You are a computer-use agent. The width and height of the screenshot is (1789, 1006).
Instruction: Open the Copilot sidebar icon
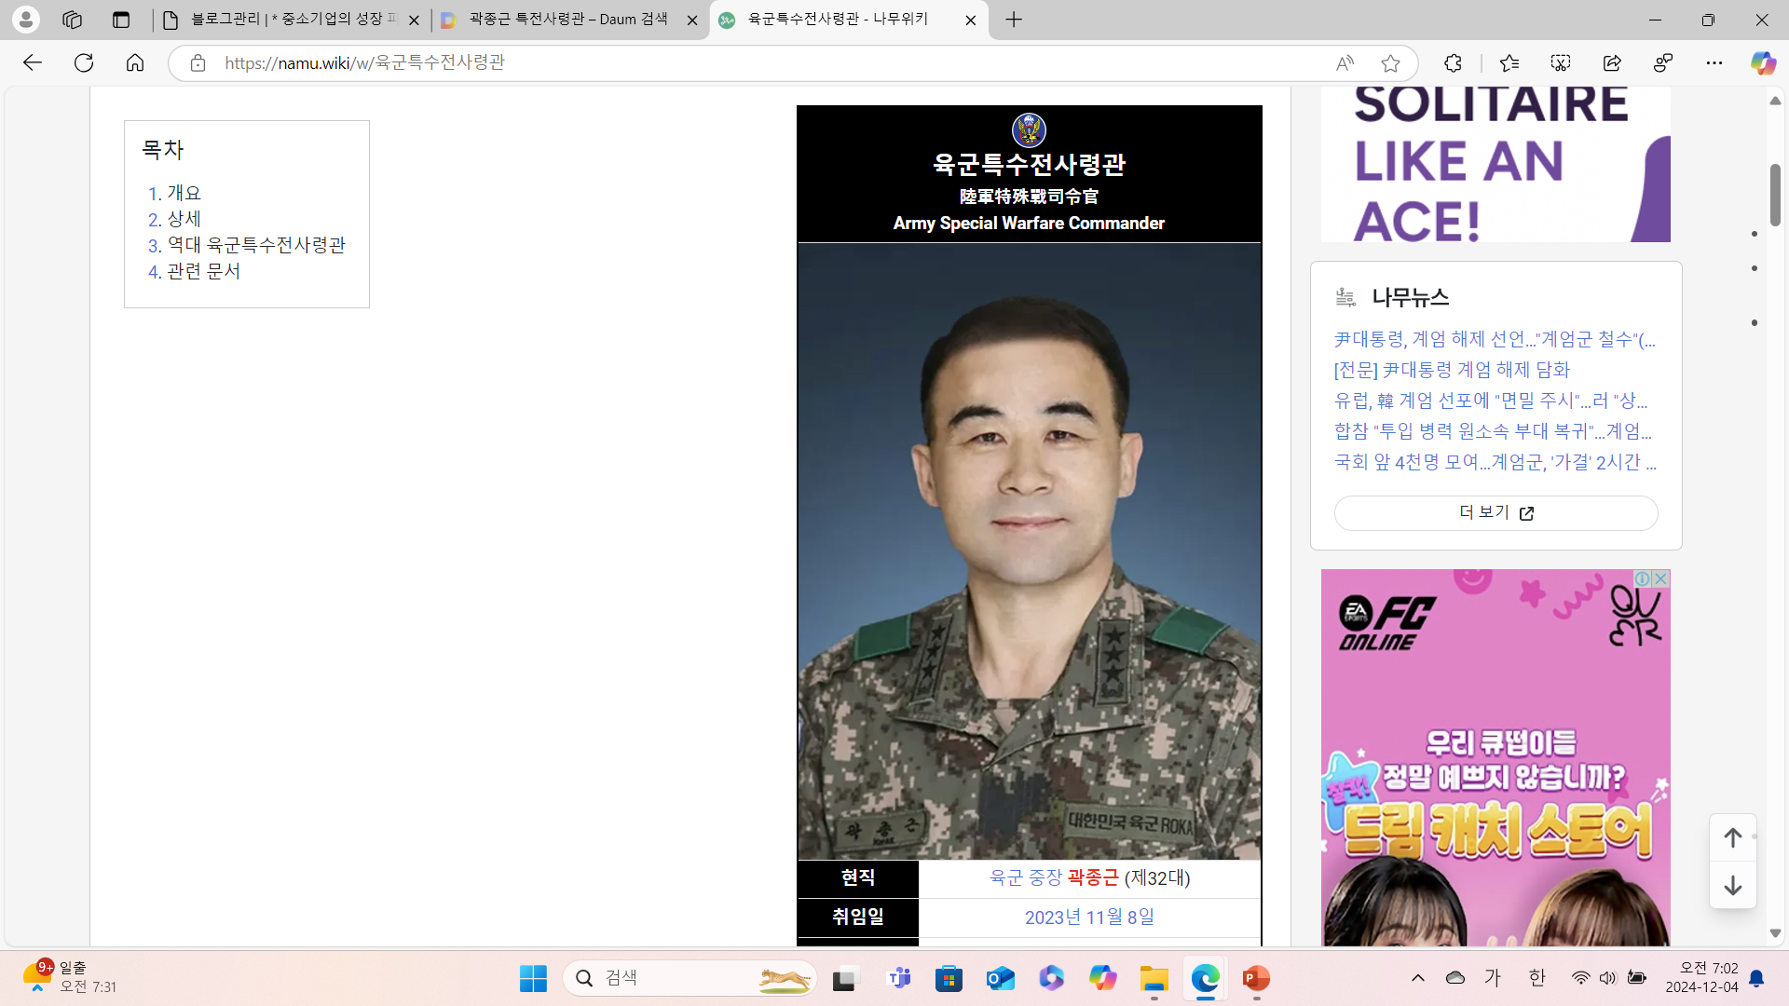pyautogui.click(x=1762, y=62)
